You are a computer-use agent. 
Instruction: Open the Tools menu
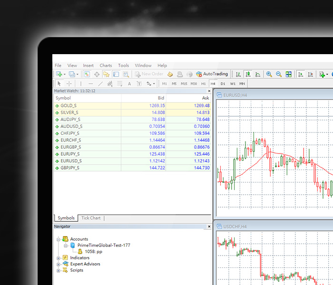123,66
